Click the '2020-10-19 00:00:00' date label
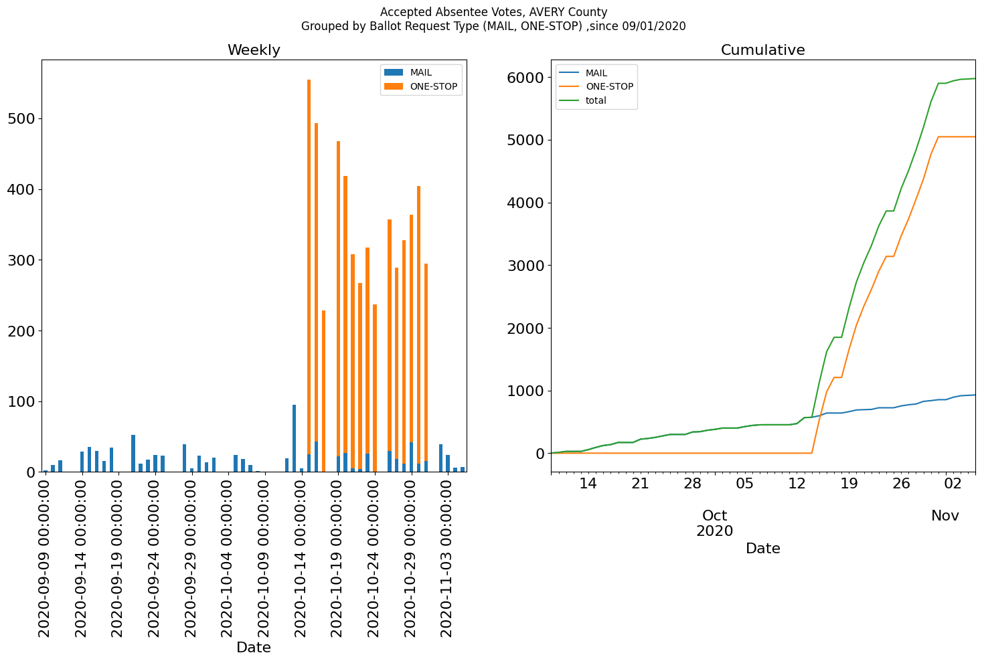Viewport: 982px width, 661px height. coord(337,557)
